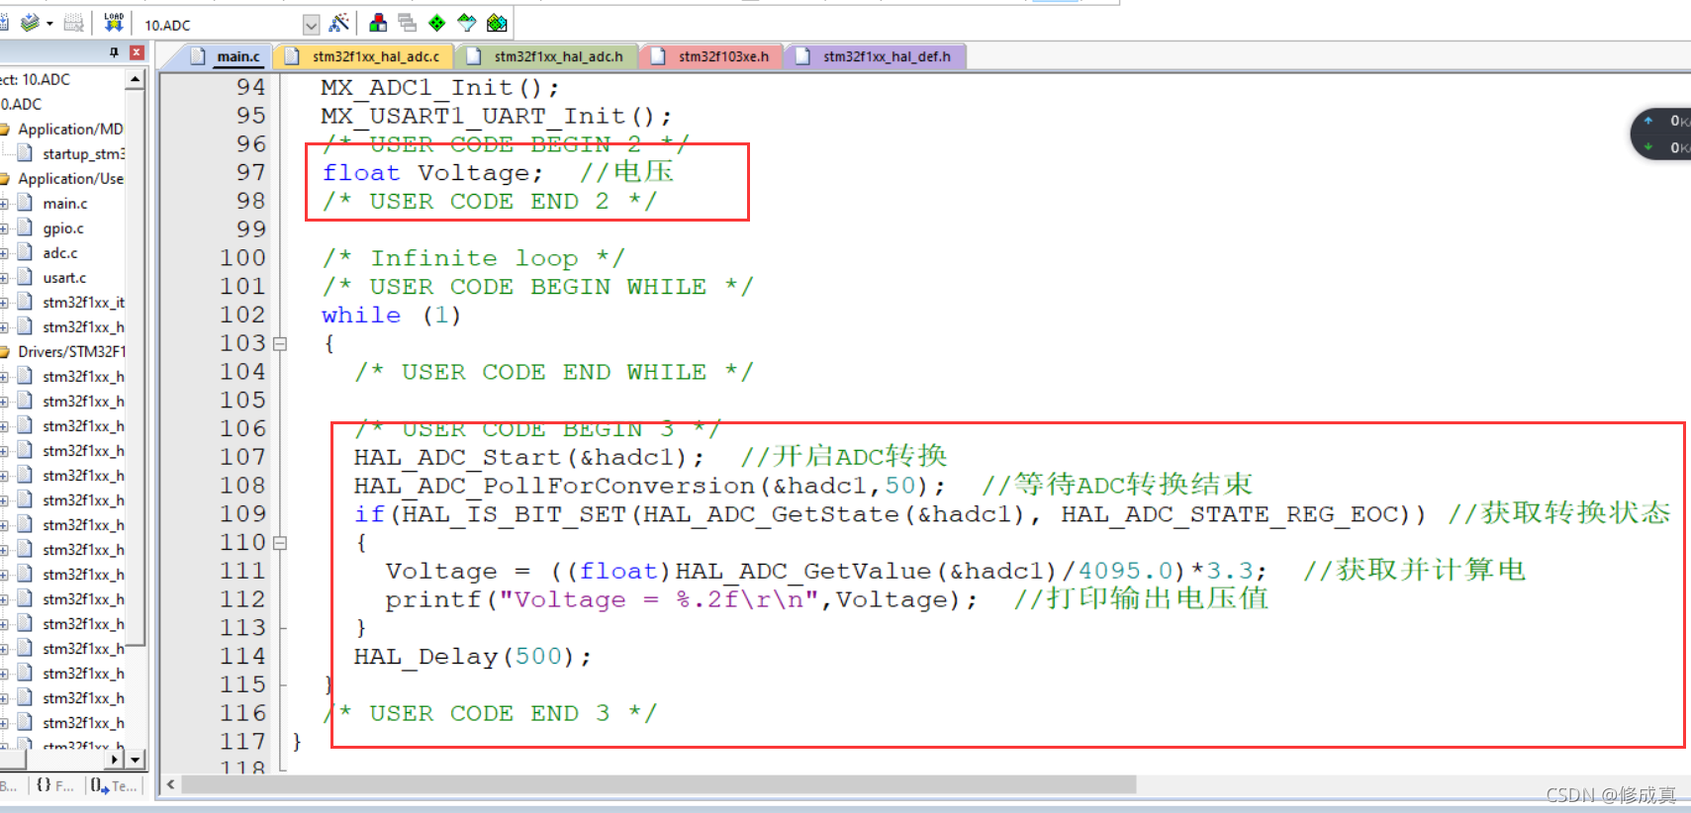The image size is (1691, 813).
Task: Launch the Pack Installer icon
Action: tap(497, 23)
